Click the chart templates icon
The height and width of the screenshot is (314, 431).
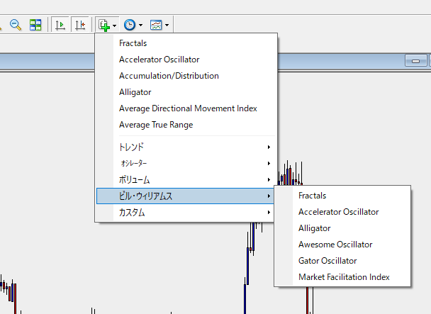[x=156, y=25]
